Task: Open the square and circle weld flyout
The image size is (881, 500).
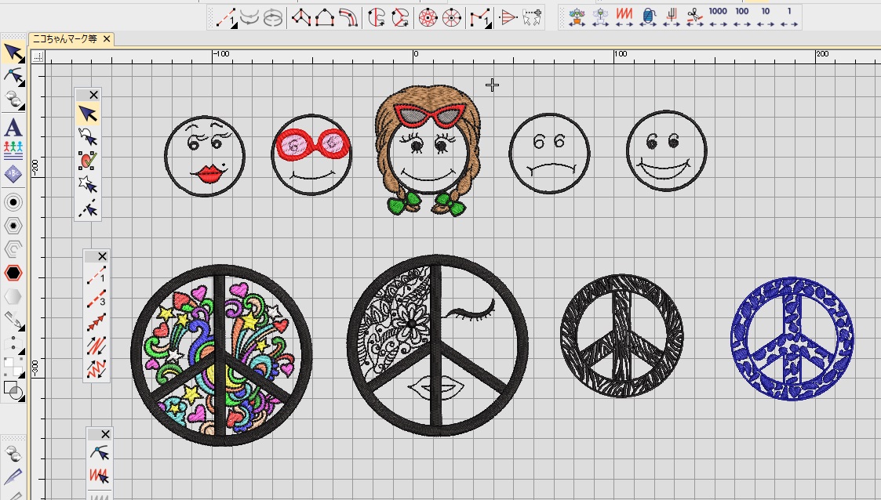Action: click(13, 390)
